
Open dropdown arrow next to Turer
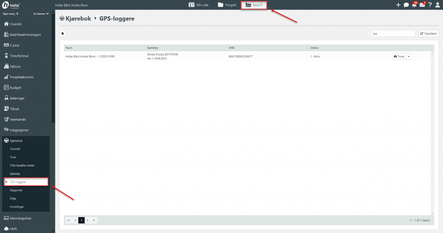coord(409,56)
